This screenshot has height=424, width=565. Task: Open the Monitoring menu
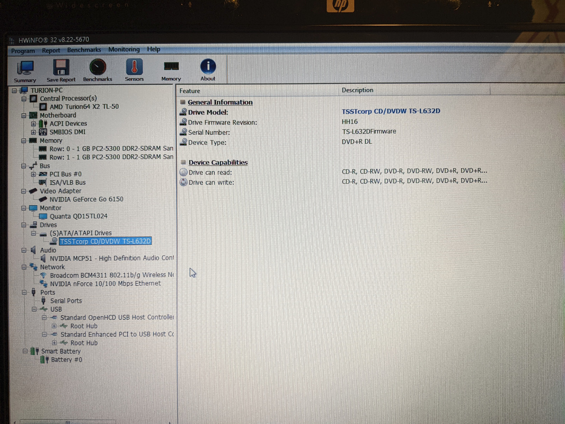coord(124,49)
